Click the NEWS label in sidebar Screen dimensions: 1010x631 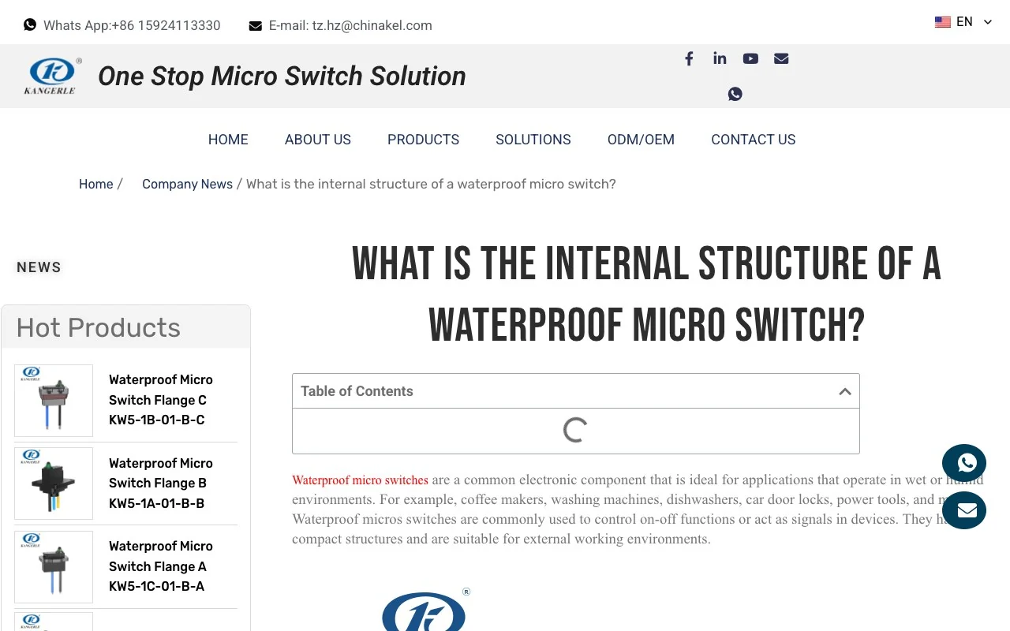39,267
